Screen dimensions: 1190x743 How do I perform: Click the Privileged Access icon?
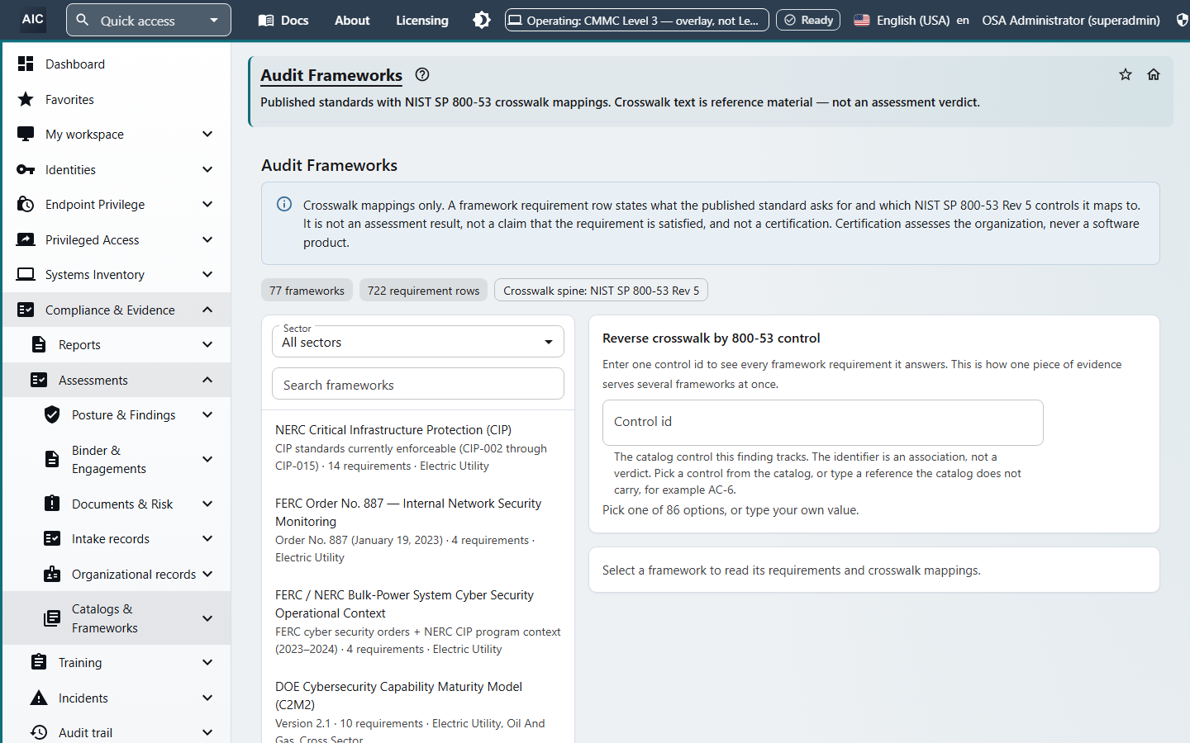(26, 239)
